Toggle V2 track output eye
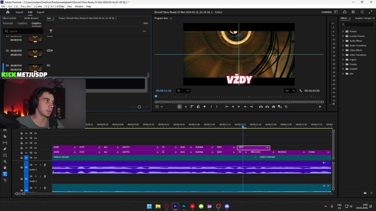376x211 pixels. coord(36,153)
